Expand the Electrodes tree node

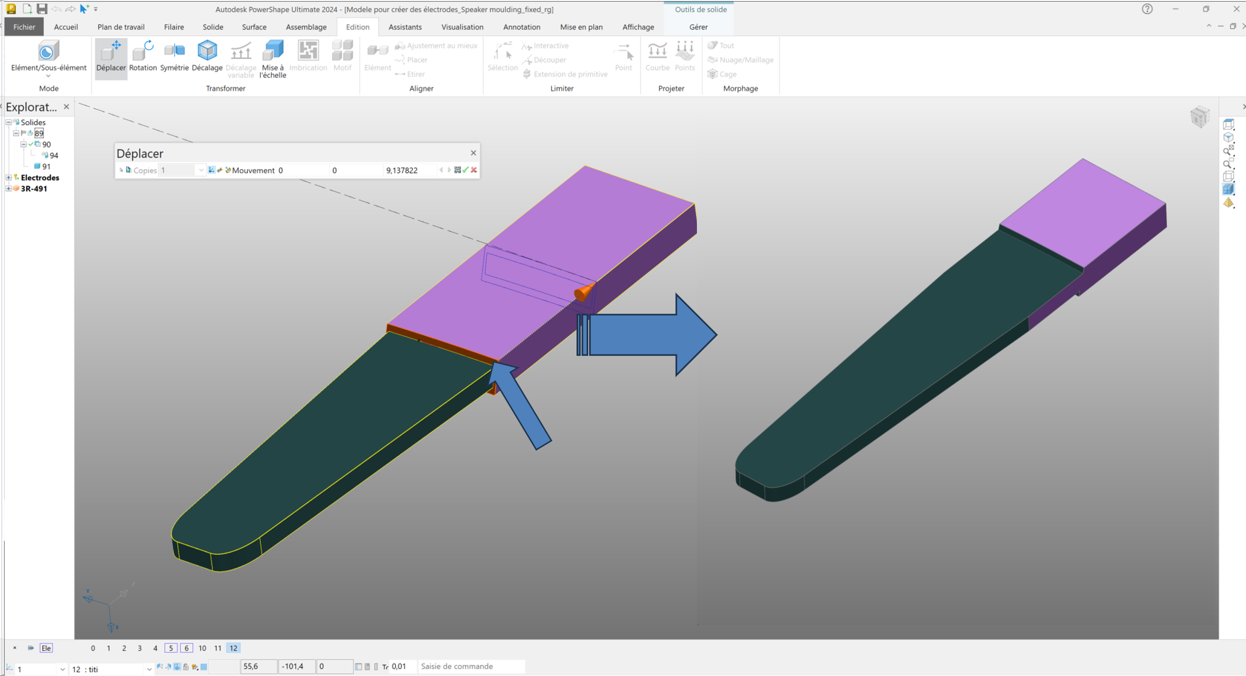8,177
